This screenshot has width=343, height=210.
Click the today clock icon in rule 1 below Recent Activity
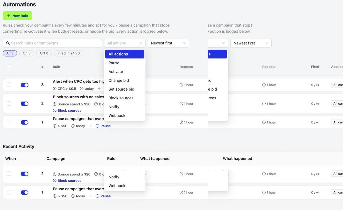(73, 196)
